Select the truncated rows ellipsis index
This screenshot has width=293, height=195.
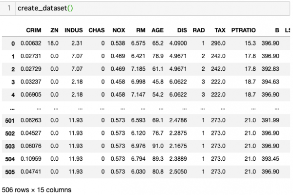(12, 109)
